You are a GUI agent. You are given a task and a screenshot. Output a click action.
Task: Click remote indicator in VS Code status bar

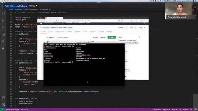coord(2,110)
